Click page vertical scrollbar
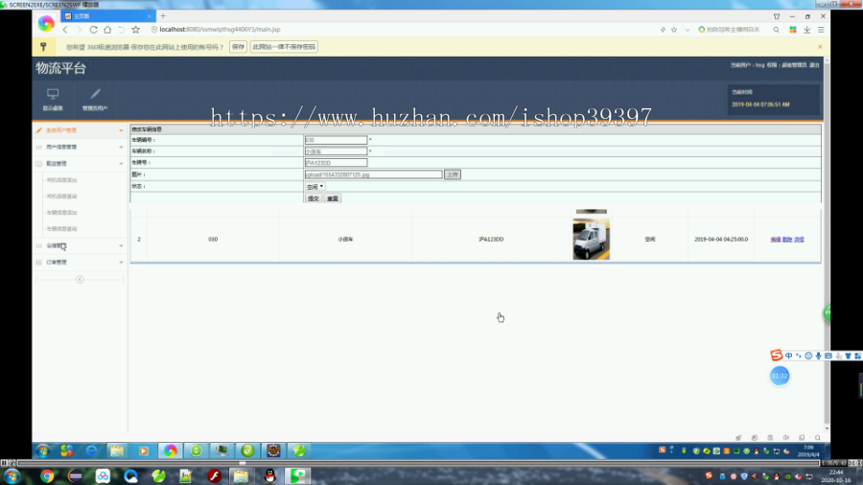The width and height of the screenshot is (863, 485). (x=827, y=244)
